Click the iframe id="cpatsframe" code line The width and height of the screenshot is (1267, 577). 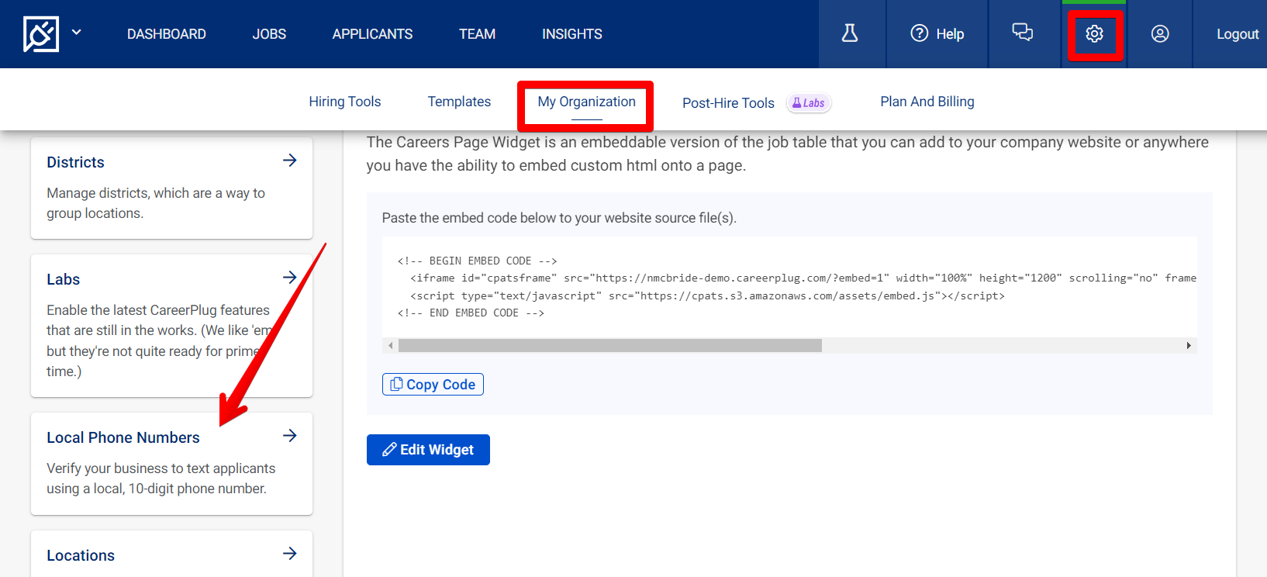[803, 278]
